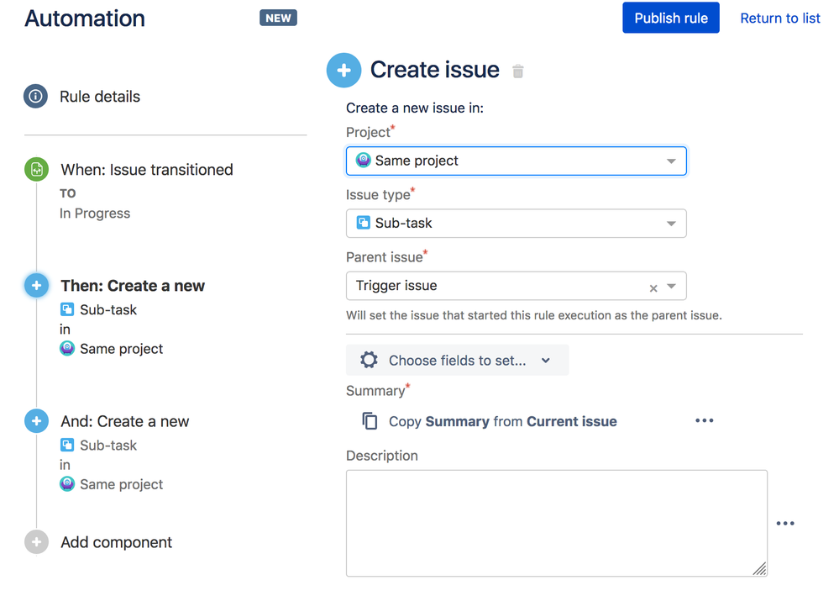Open the Description field more options ellipsis

pyautogui.click(x=784, y=524)
